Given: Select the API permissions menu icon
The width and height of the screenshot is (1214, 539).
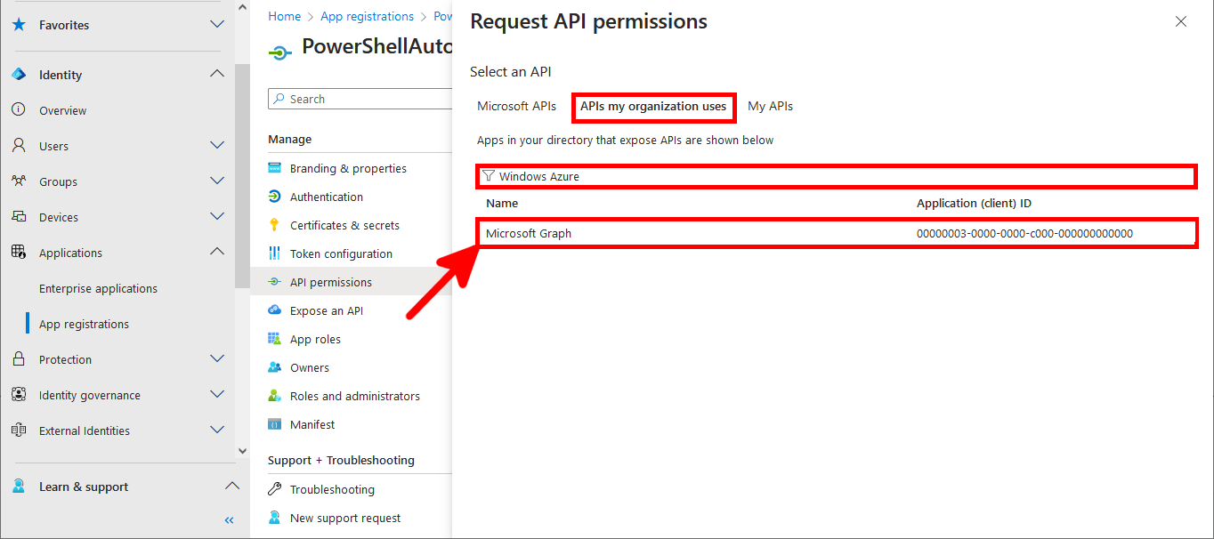Looking at the screenshot, I should [275, 282].
